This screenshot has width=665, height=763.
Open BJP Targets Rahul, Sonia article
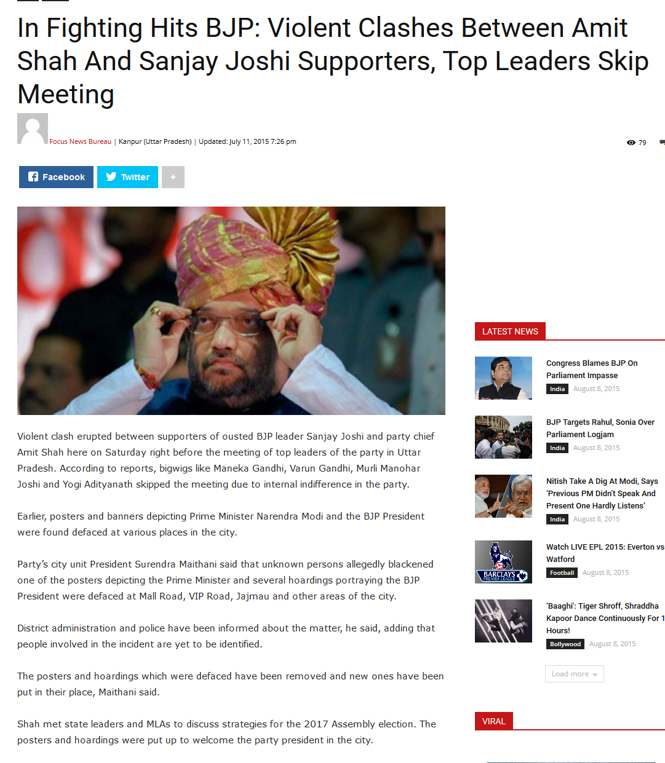tap(600, 428)
